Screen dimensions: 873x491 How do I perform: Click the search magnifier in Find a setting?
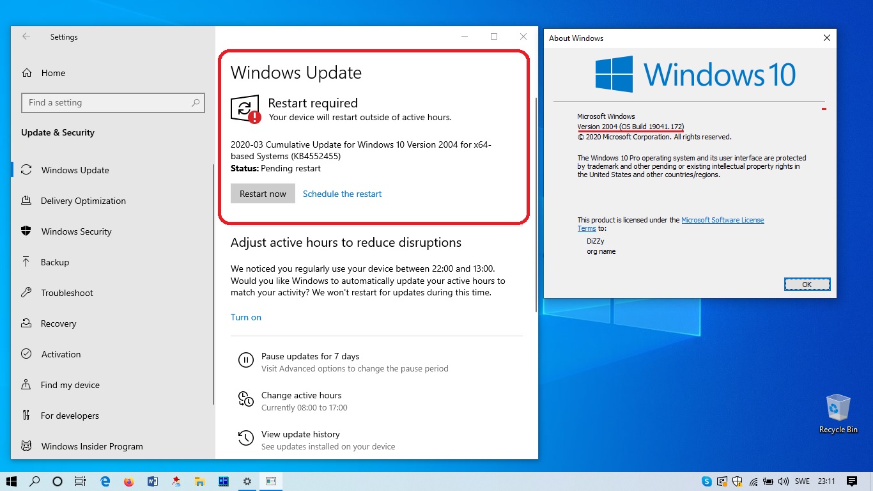(x=196, y=102)
